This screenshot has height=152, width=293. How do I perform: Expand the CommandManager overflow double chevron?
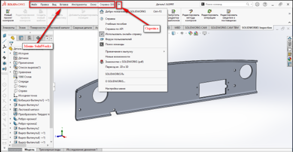(290, 14)
